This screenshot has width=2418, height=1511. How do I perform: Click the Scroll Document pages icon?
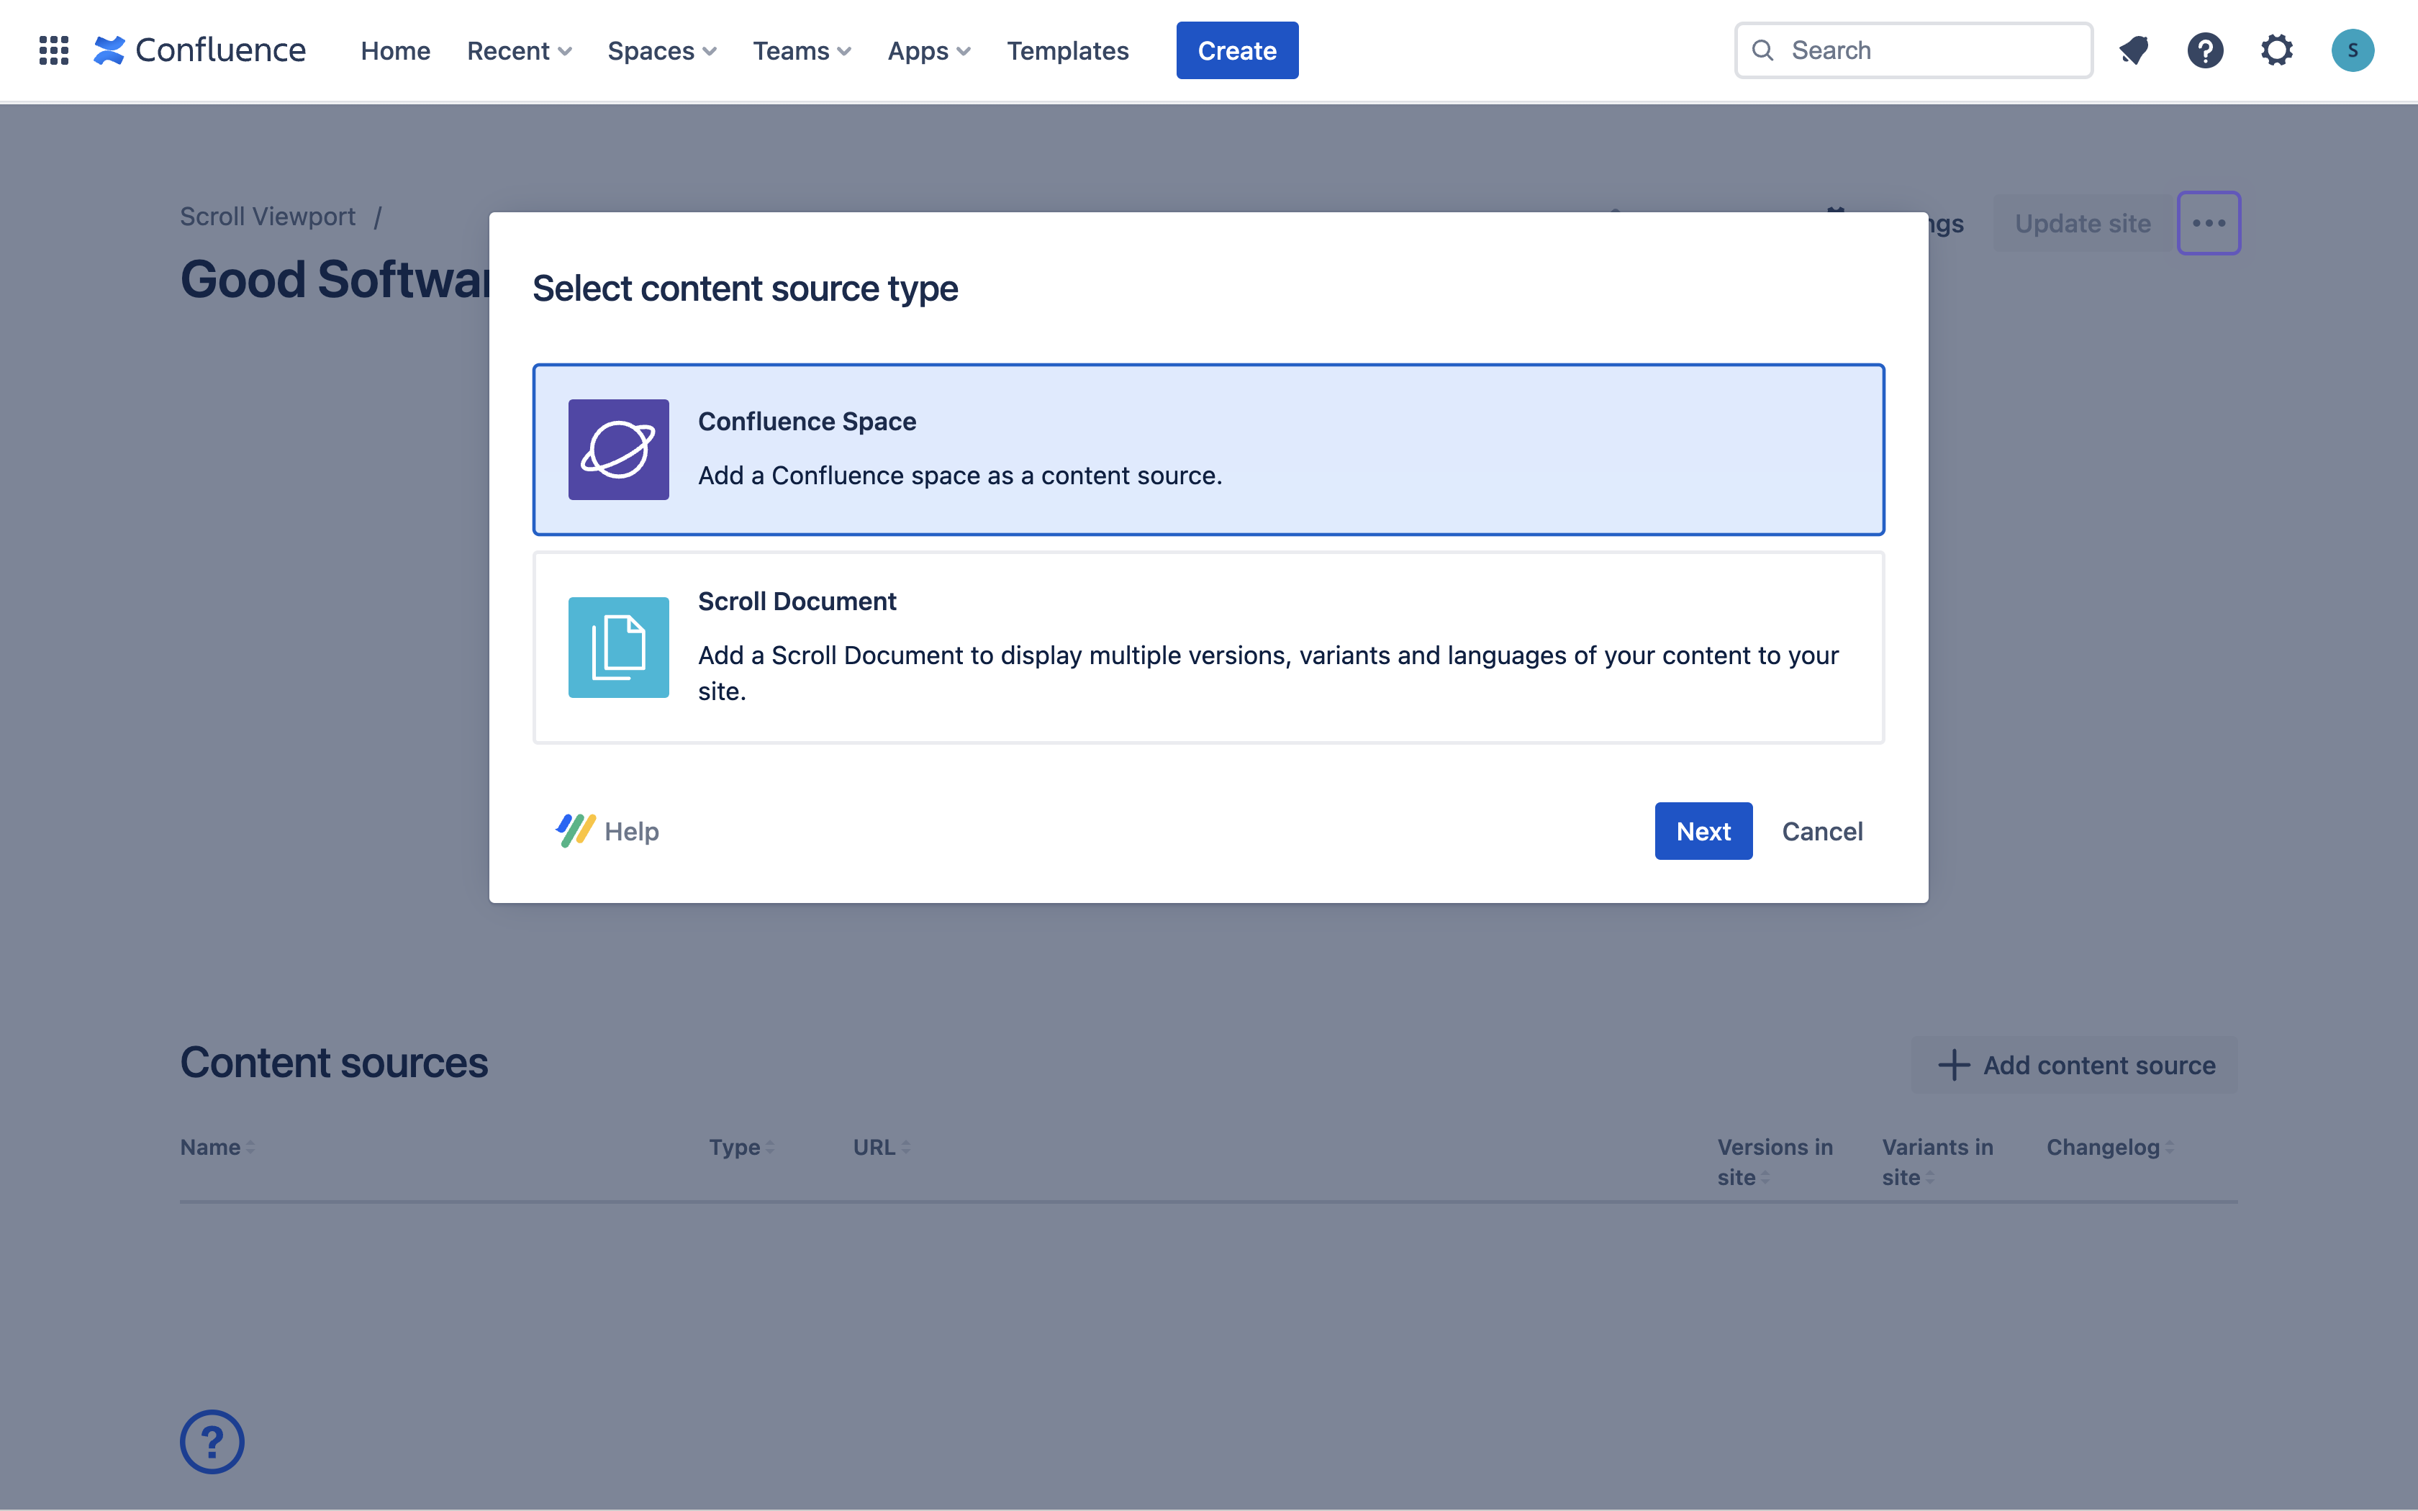coord(618,648)
